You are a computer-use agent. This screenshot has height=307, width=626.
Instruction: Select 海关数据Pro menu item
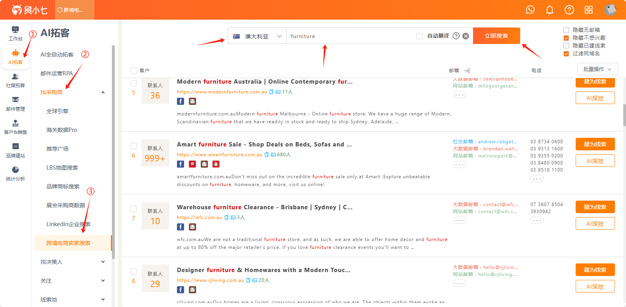(x=62, y=130)
